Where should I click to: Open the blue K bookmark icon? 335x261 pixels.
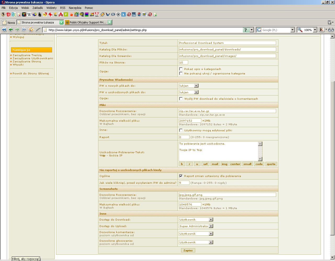(x=124, y=15)
